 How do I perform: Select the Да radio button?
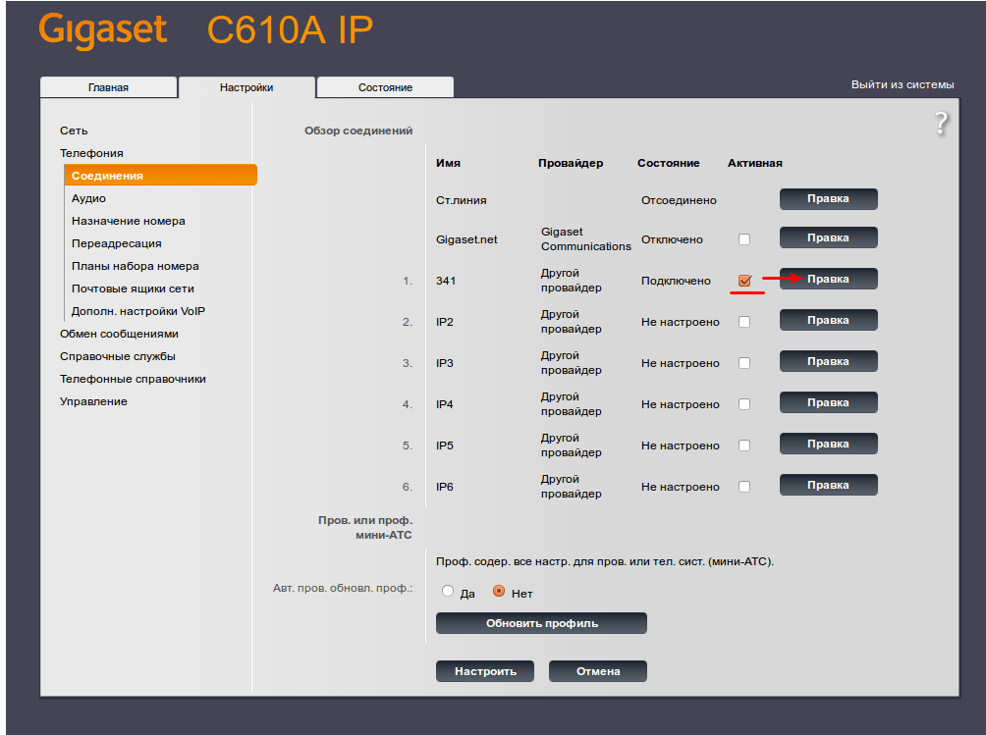[x=448, y=591]
